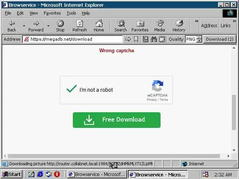Click the clipboard paste icon
This screenshot has height=179, width=239.
click(x=162, y=39)
